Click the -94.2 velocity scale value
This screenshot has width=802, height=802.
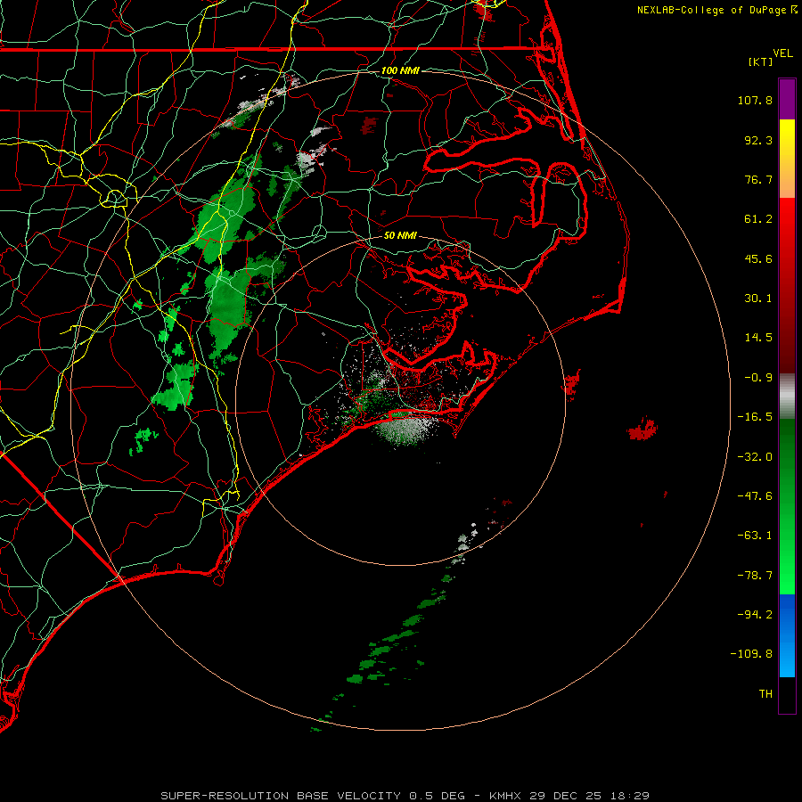coord(755,615)
